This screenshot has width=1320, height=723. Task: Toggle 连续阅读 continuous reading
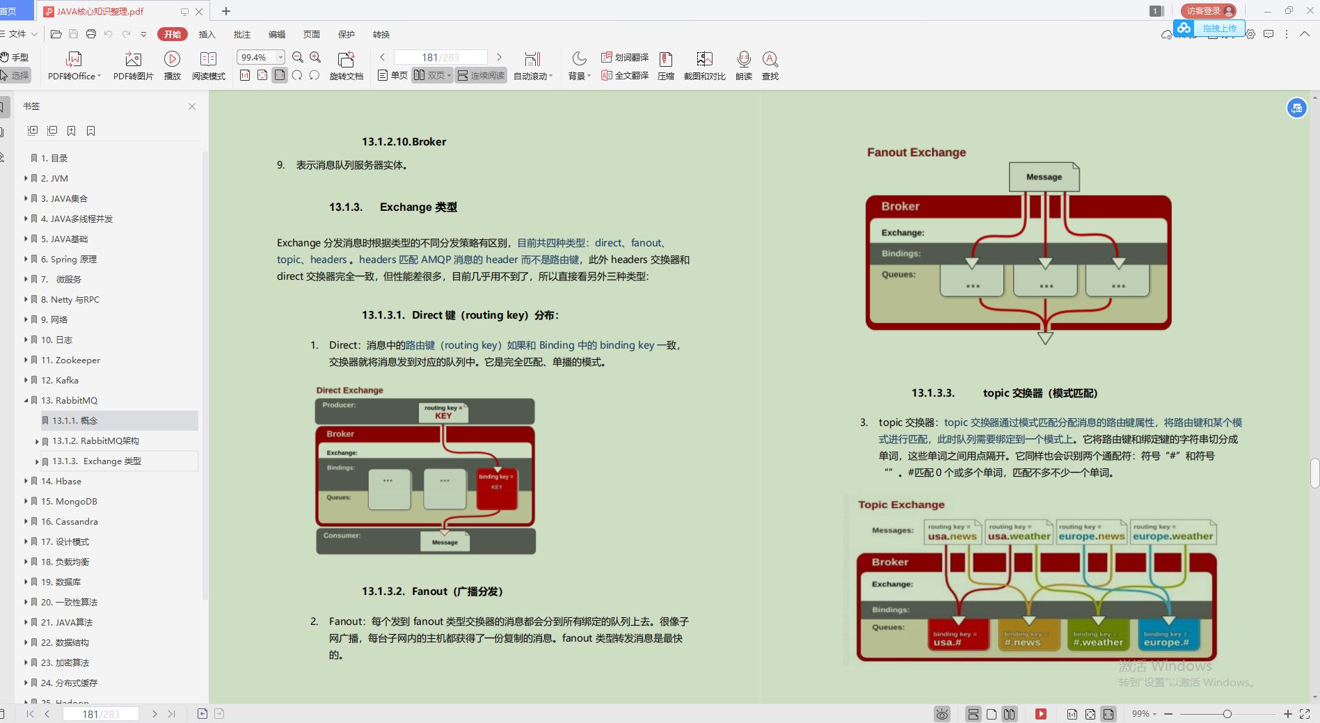point(481,75)
